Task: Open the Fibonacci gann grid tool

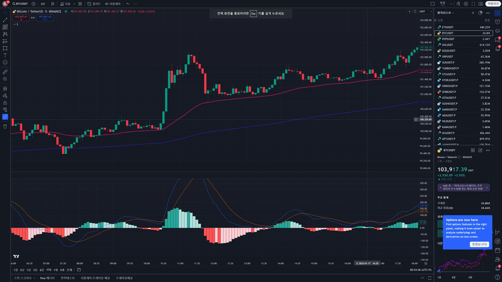Action: (x=5, y=27)
